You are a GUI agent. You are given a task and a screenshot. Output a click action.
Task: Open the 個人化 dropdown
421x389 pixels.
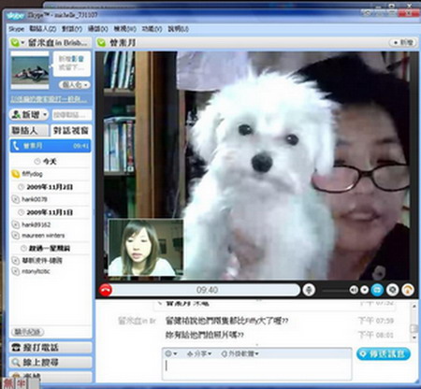click(74, 84)
